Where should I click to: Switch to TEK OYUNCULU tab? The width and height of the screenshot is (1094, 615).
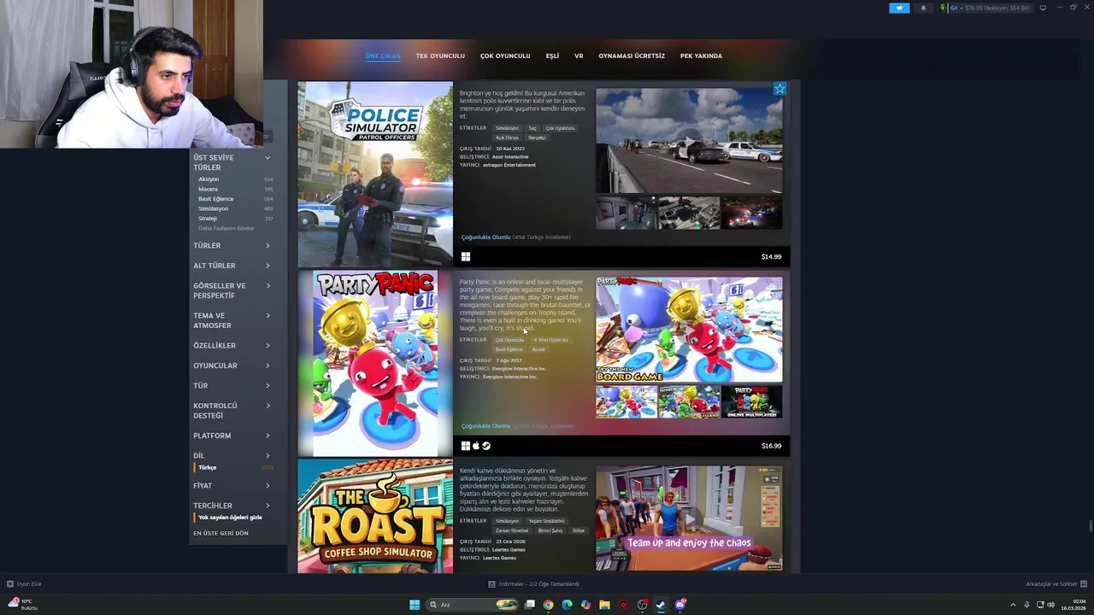pos(440,56)
